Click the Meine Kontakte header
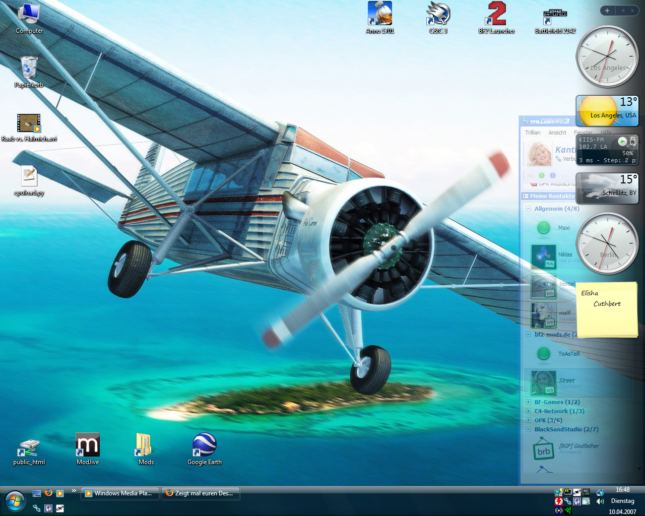 (548, 196)
